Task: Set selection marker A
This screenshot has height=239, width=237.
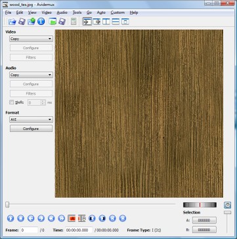Action: [72, 218]
